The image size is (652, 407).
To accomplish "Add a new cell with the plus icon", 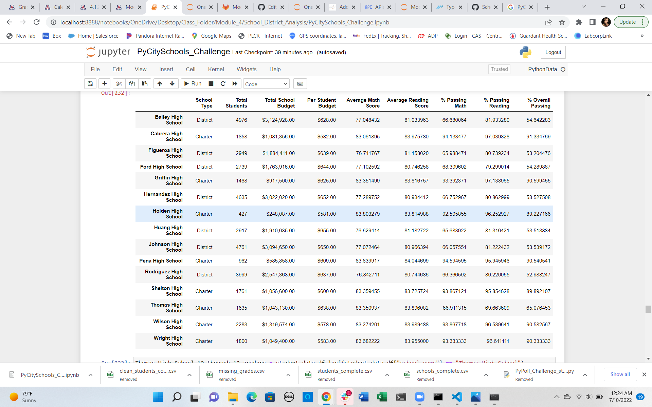I will pyautogui.click(x=104, y=83).
